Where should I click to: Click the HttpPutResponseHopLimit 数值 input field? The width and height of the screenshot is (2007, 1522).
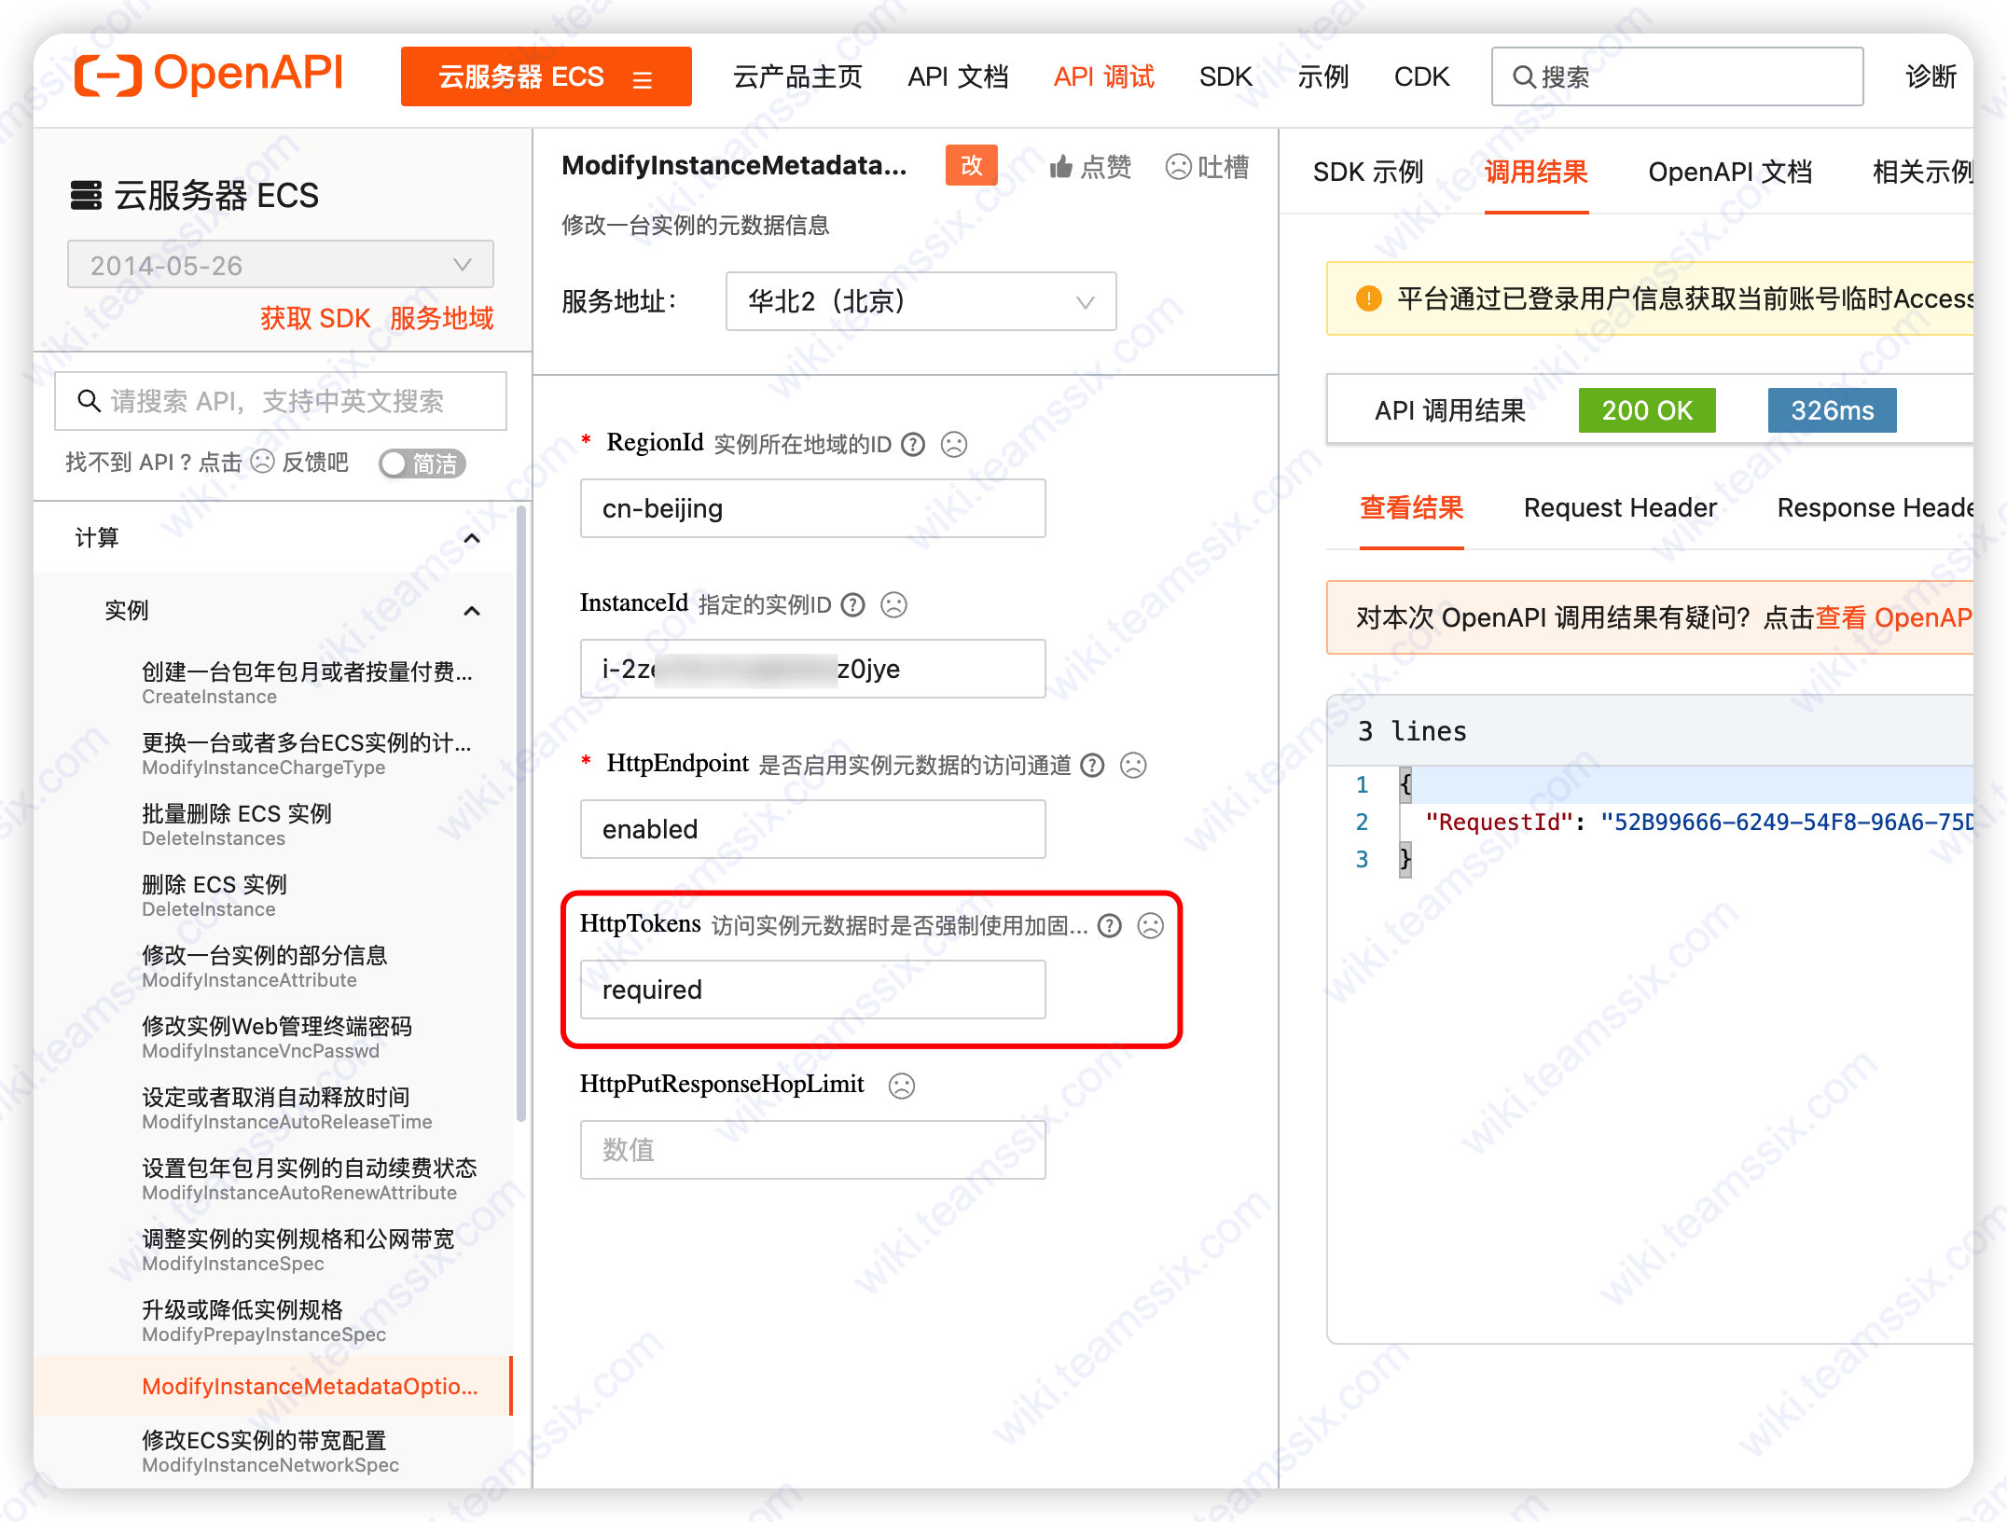point(811,1150)
